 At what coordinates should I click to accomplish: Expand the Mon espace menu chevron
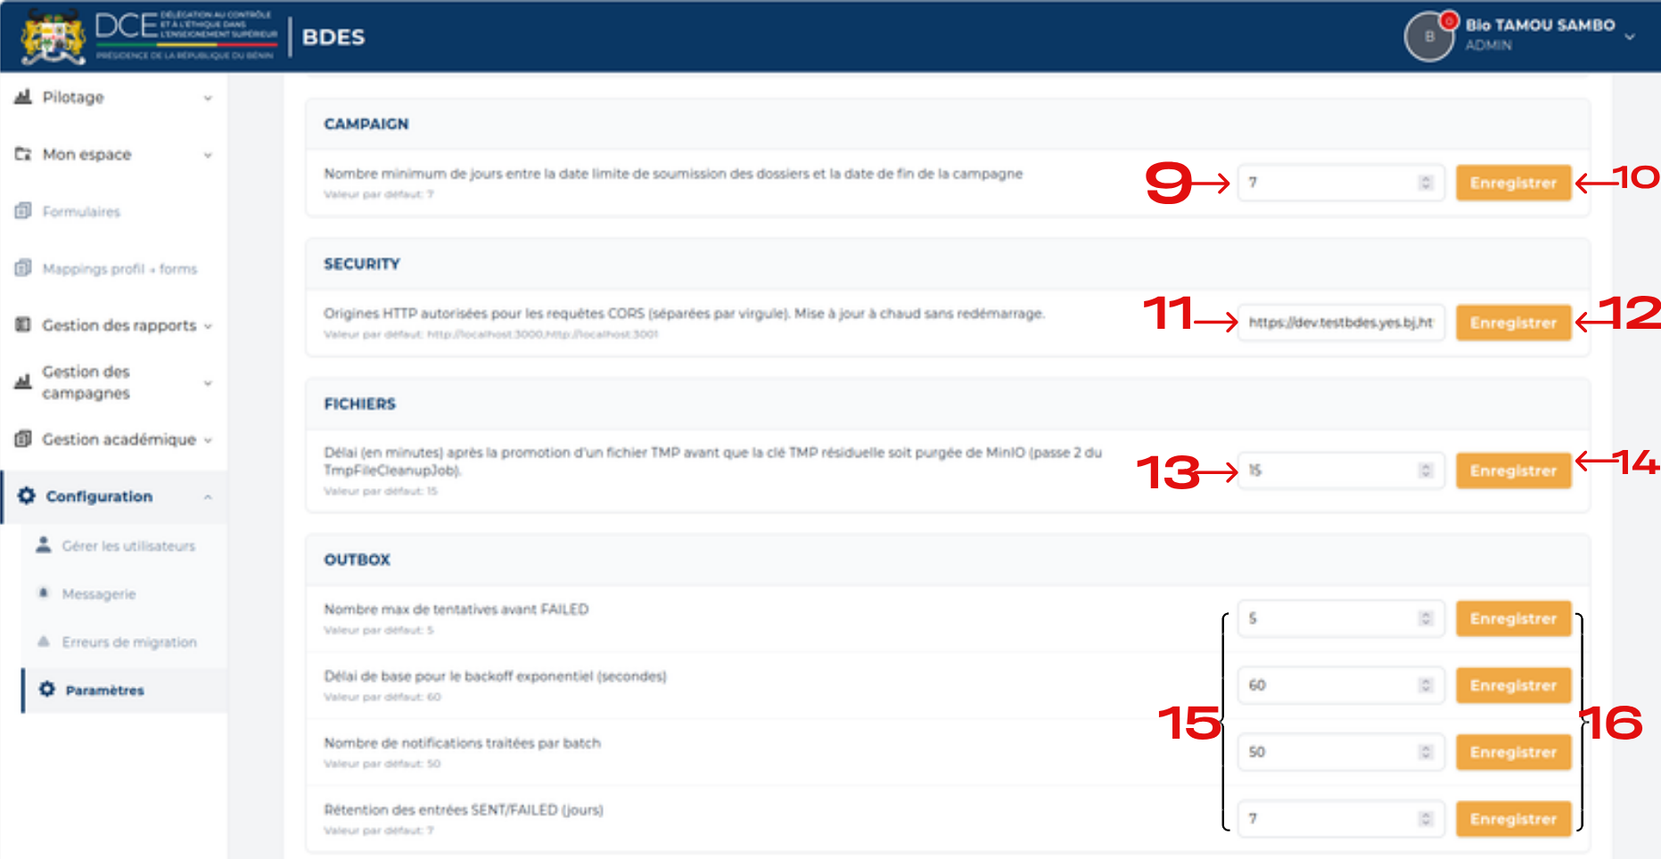point(208,155)
